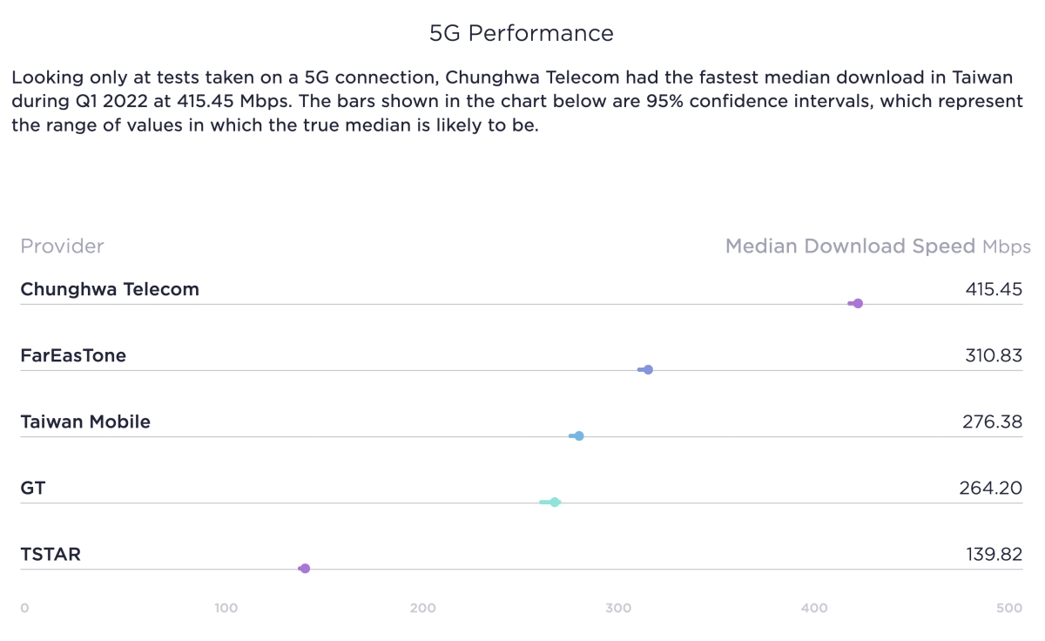Image resolution: width=1045 pixels, height=641 pixels.
Task: Click the 300 axis tick label
Action: click(618, 608)
